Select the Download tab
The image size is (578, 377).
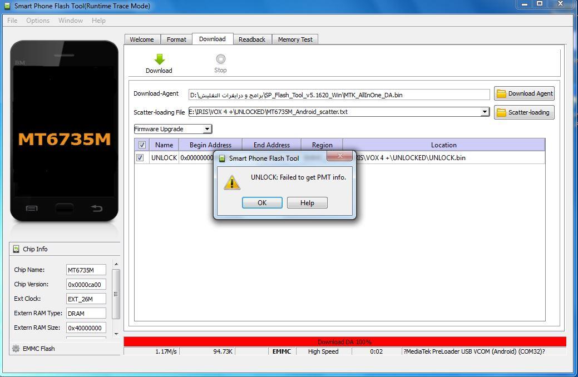coord(213,39)
